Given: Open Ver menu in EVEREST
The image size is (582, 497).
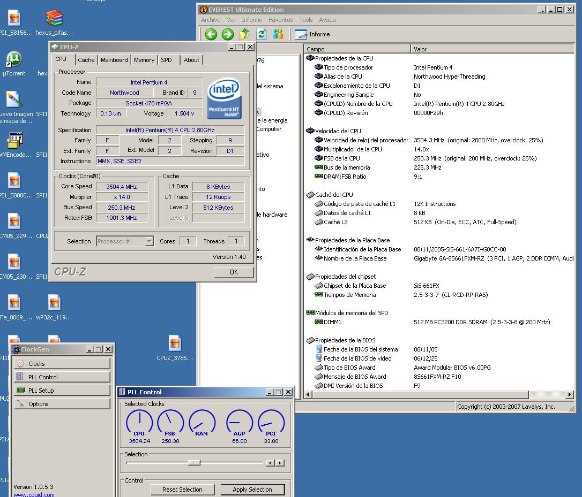Looking at the screenshot, I should (231, 20).
